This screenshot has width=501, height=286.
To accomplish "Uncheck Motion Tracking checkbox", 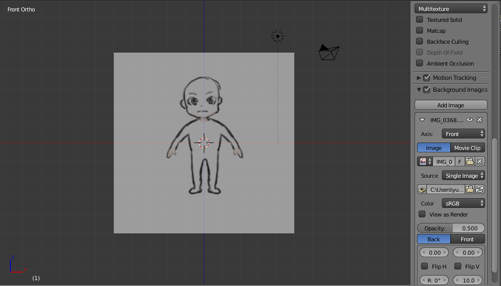I will [426, 77].
